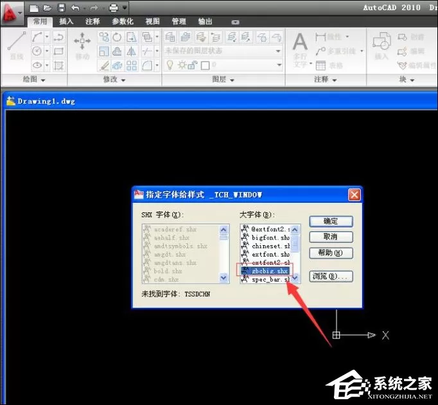Select chineset.shx in big font list
The width and height of the screenshot is (438, 405).
click(266, 246)
